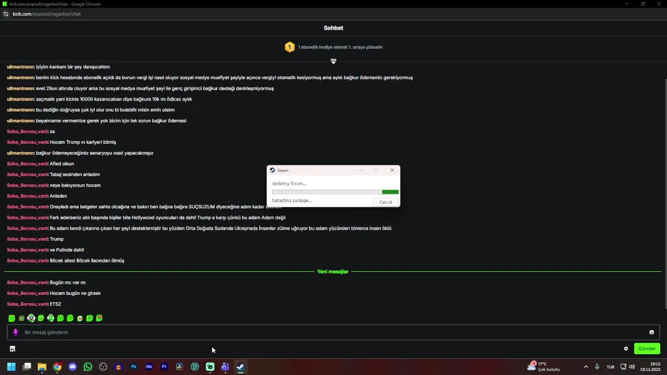Click message 'Böcek ailesi Böcek ilacından ölmüş'
Image resolution: width=667 pixels, height=375 pixels.
(87, 260)
